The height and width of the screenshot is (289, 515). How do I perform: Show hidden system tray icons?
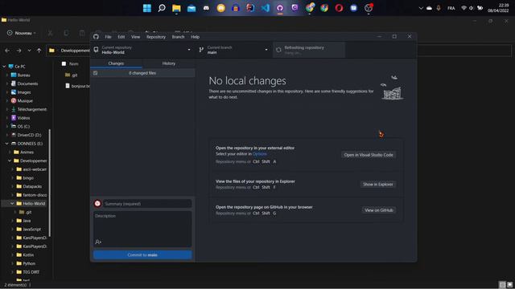(421, 8)
